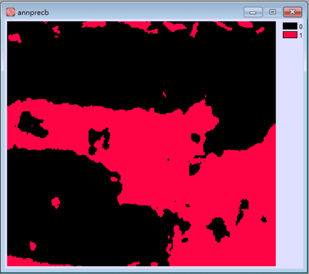Minimize the annprecb window
Screen dimensions: 309x274
pyautogui.click(x=253, y=12)
